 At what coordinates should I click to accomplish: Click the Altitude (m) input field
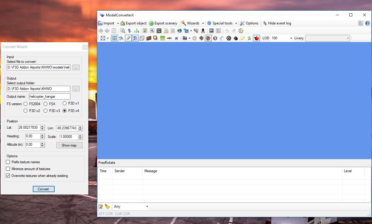[x=33, y=144]
